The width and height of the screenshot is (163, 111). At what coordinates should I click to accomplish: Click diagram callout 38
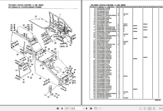click(49, 49)
